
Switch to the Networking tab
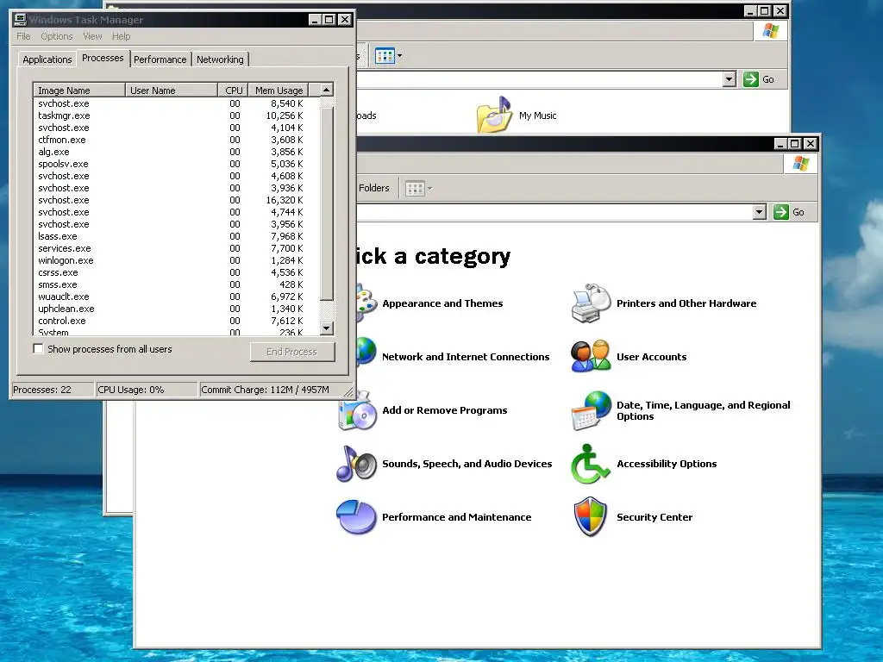220,59
